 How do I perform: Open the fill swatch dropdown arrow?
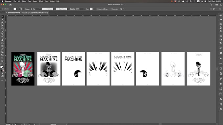17,9
